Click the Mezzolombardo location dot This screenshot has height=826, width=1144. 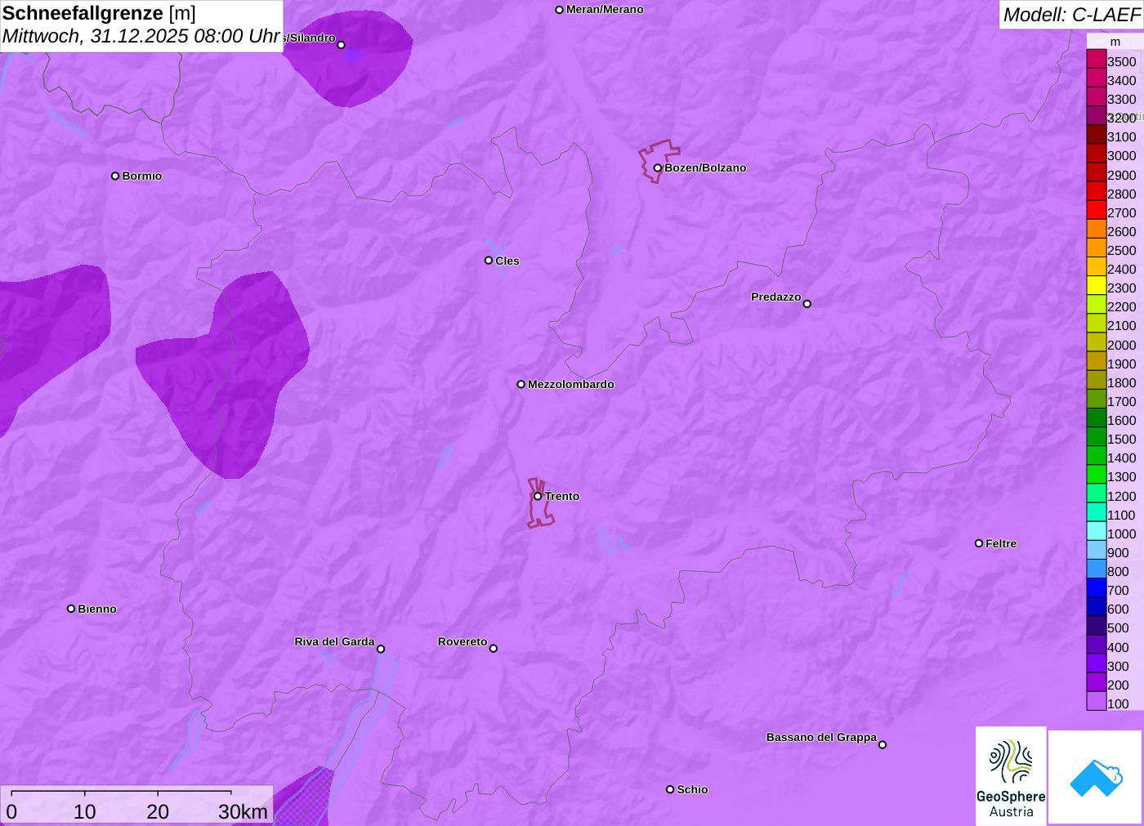coord(521,384)
